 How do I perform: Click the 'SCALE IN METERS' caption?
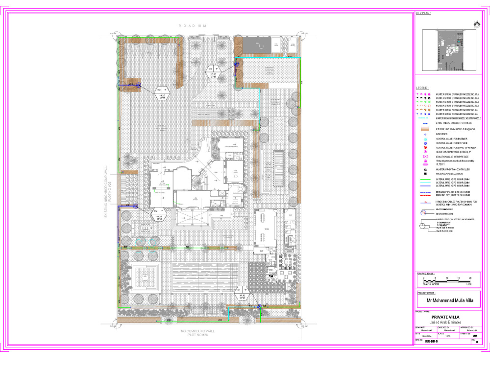point(431,285)
